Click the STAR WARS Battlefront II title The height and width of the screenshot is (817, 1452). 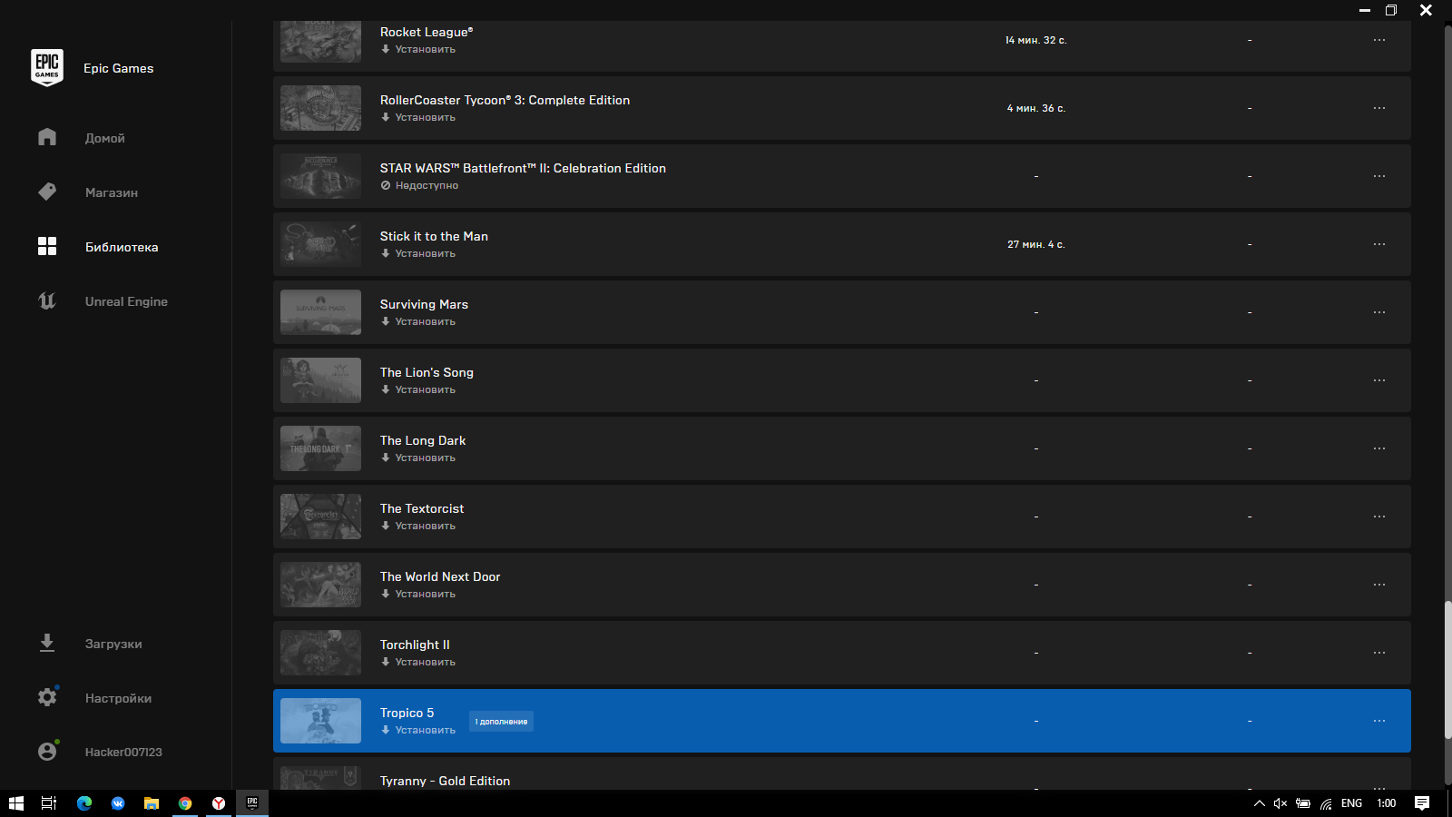[x=523, y=168]
